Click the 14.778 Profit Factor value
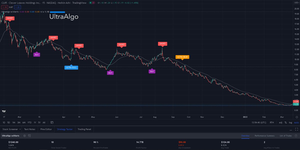Viewport: 300px width, 150px height. pyautogui.click(x=139, y=142)
